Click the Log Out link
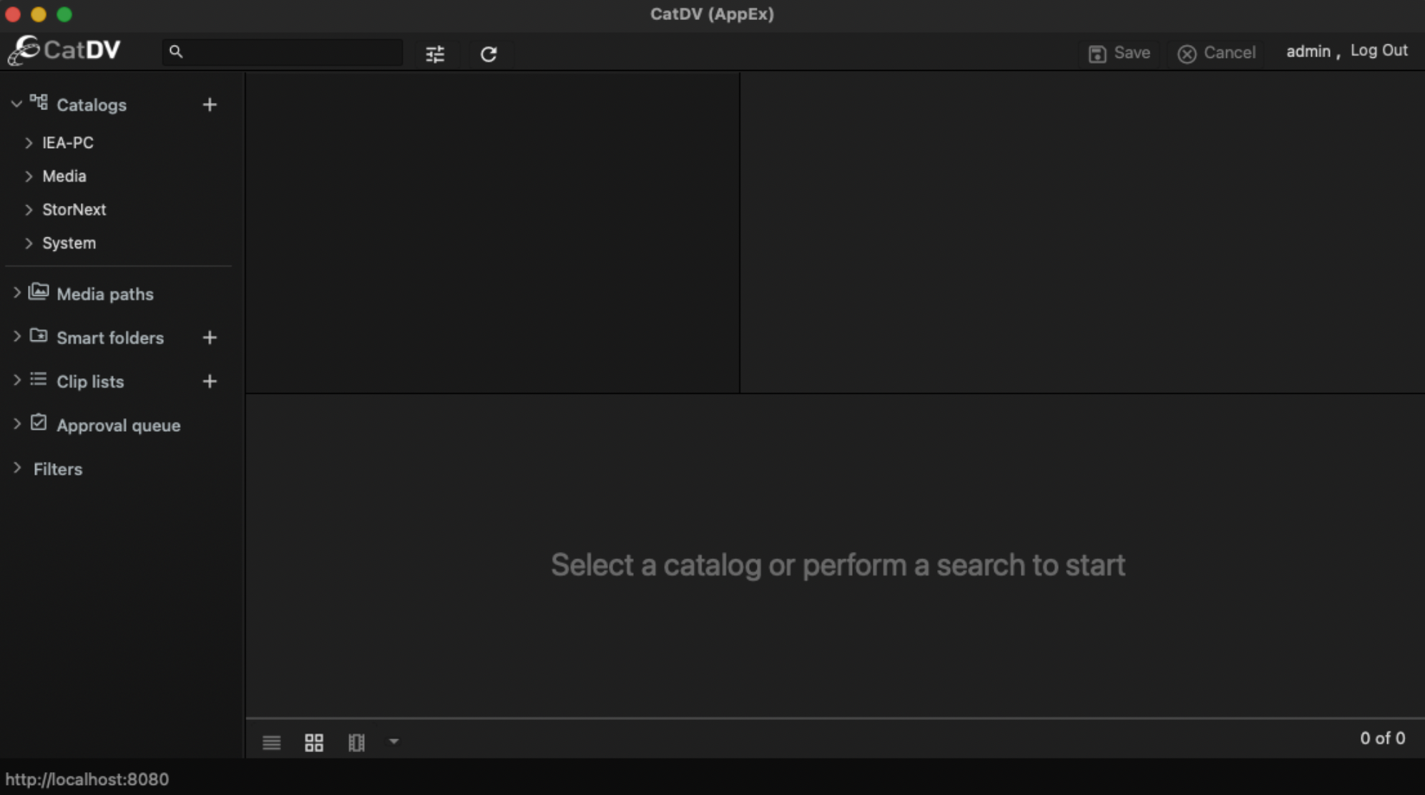Image resolution: width=1425 pixels, height=795 pixels. [1379, 51]
